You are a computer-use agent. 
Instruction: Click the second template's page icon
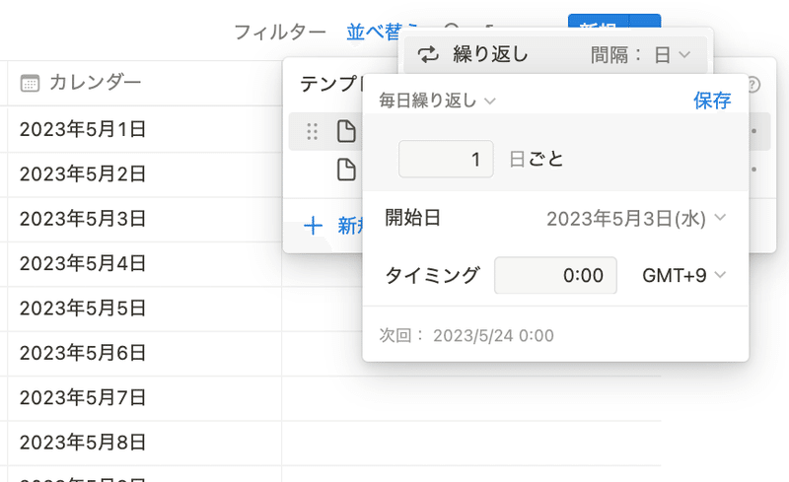pyautogui.click(x=346, y=170)
